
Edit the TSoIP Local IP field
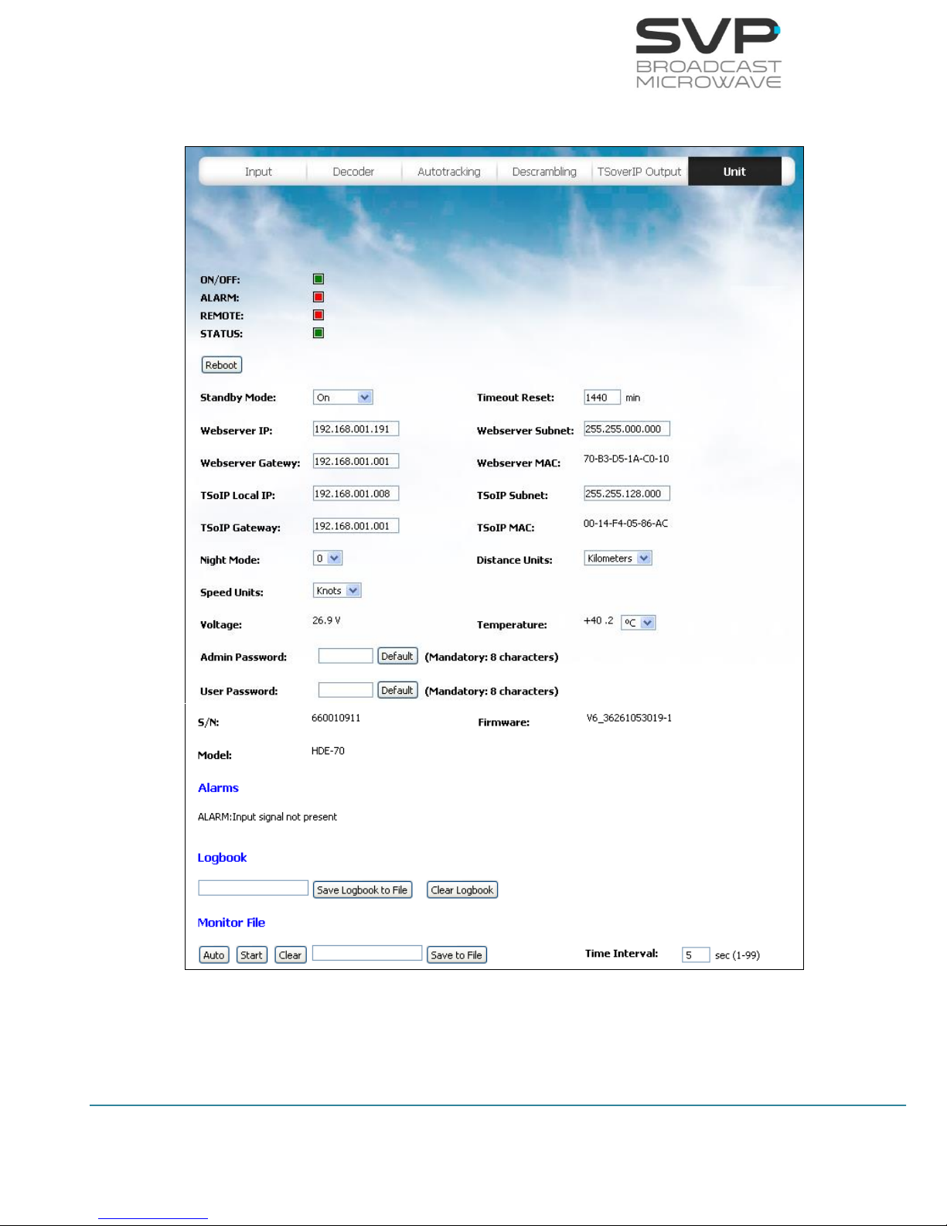(x=356, y=493)
